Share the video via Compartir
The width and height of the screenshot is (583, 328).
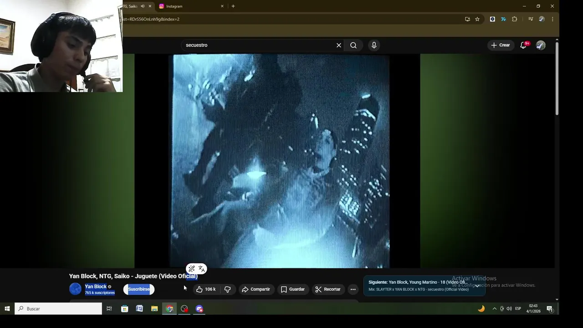pos(256,289)
